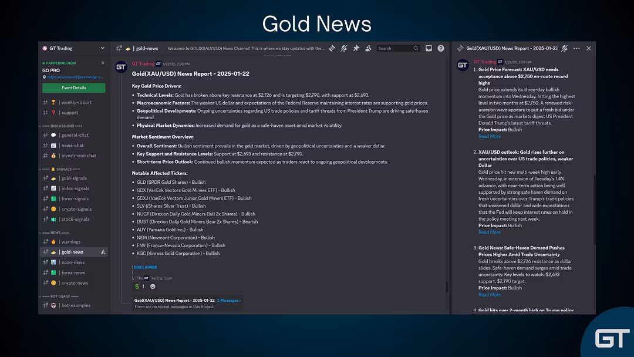Click Read More under Gold Price Forecast
This screenshot has width=634, height=357.
coord(490,136)
